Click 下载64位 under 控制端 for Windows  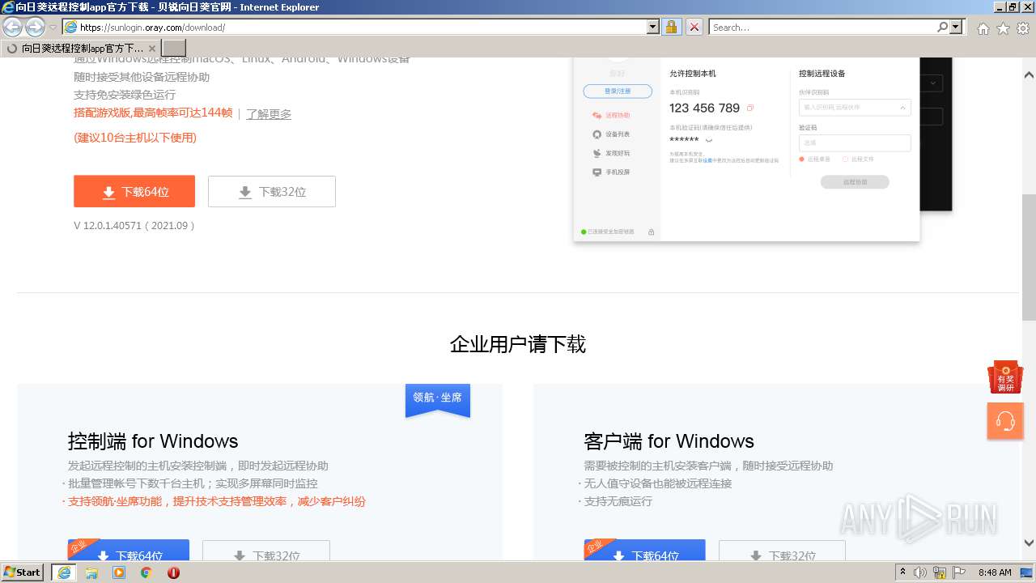[129, 551]
